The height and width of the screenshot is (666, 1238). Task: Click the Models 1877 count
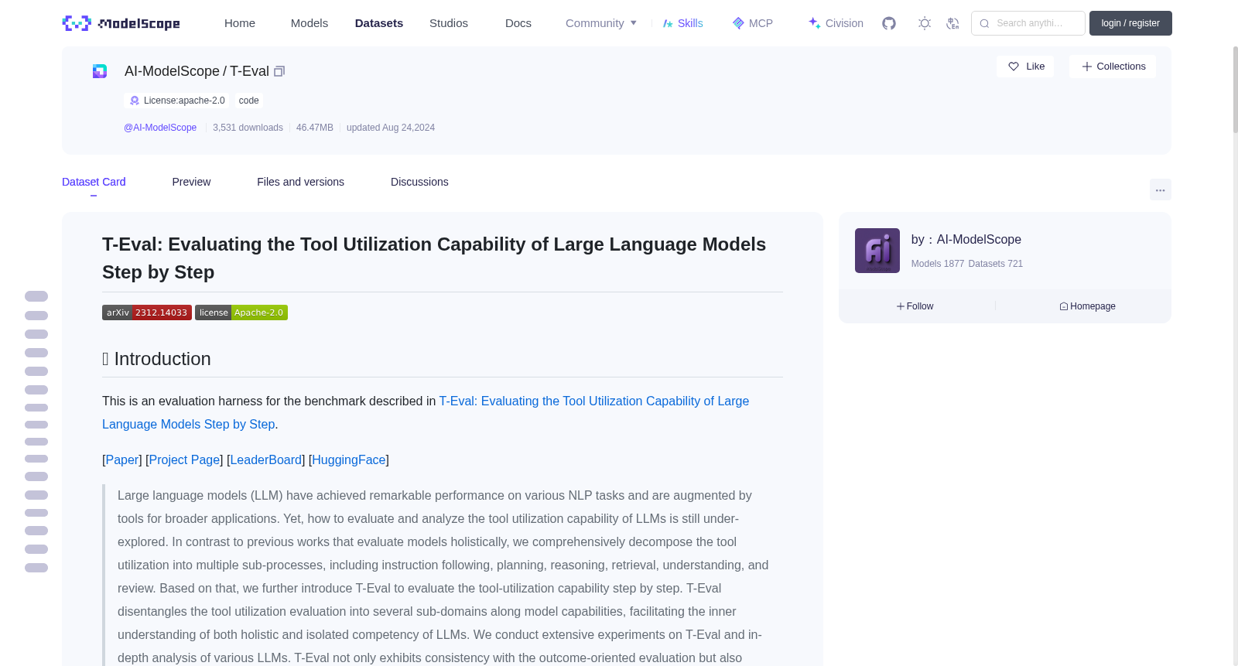pos(938,264)
